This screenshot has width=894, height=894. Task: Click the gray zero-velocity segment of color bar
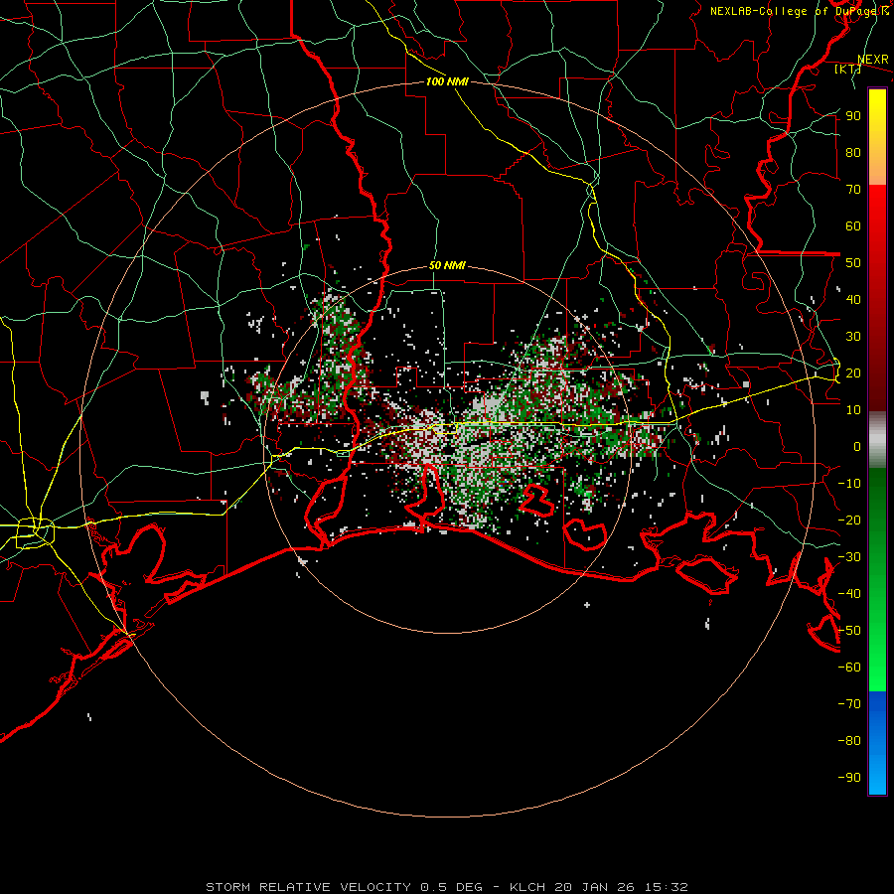point(877,440)
